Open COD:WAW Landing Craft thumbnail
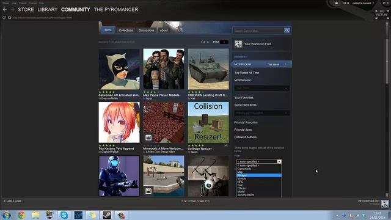391x220 pixels. pos(208,69)
